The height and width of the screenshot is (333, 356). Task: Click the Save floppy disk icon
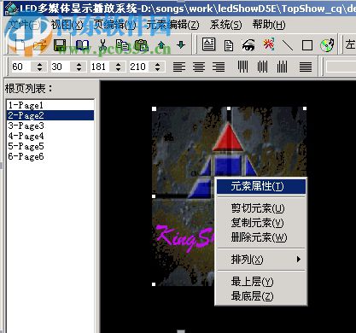point(60,45)
